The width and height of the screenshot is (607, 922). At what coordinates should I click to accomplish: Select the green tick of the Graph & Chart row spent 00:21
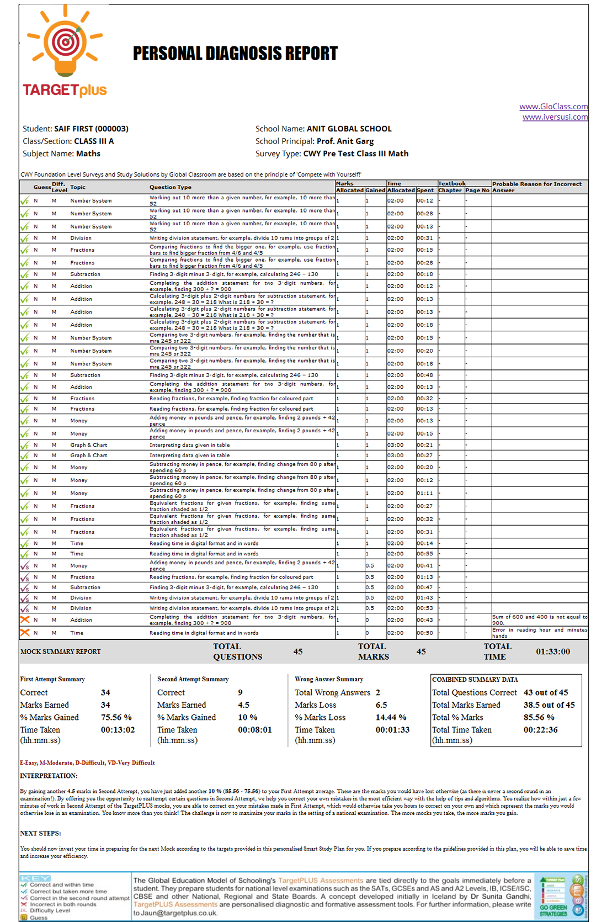25,445
